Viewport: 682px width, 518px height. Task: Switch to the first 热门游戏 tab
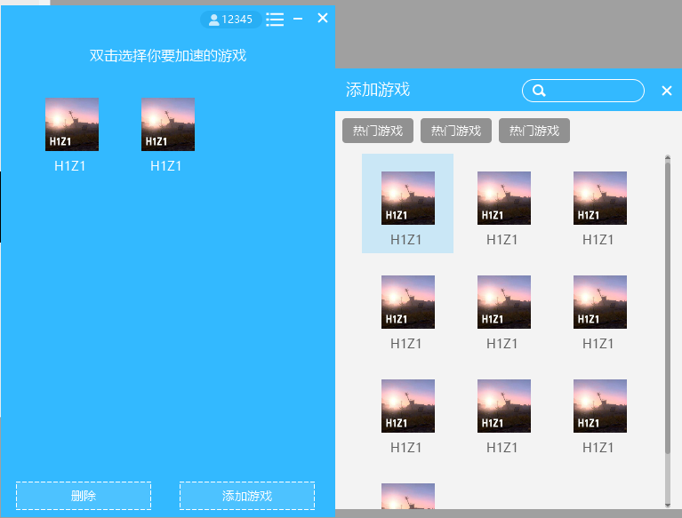[378, 131]
